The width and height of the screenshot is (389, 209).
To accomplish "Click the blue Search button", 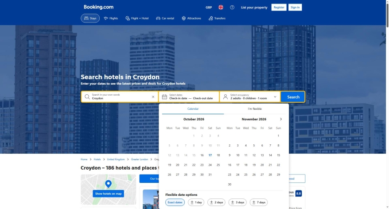I will 293,97.
